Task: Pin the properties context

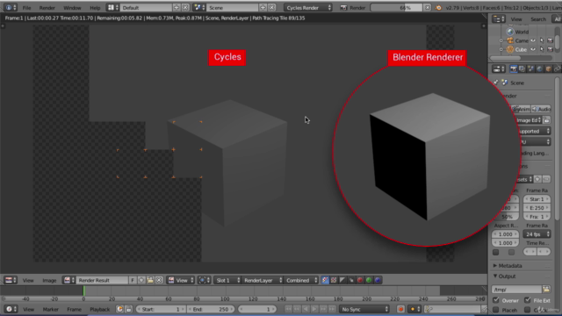Action: (495, 83)
